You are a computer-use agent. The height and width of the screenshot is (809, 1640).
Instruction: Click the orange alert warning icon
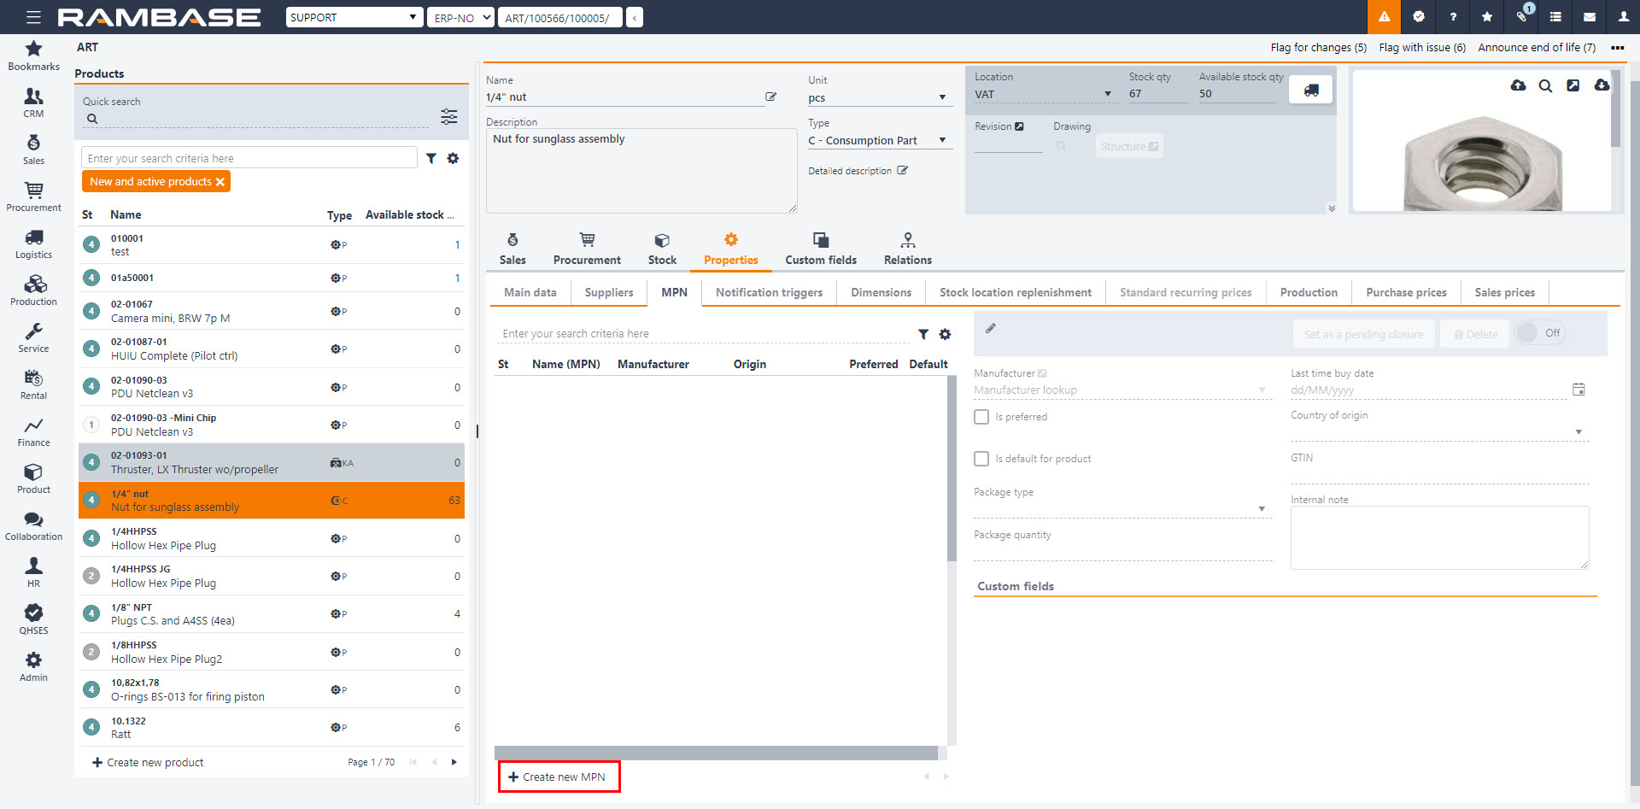pos(1384,17)
